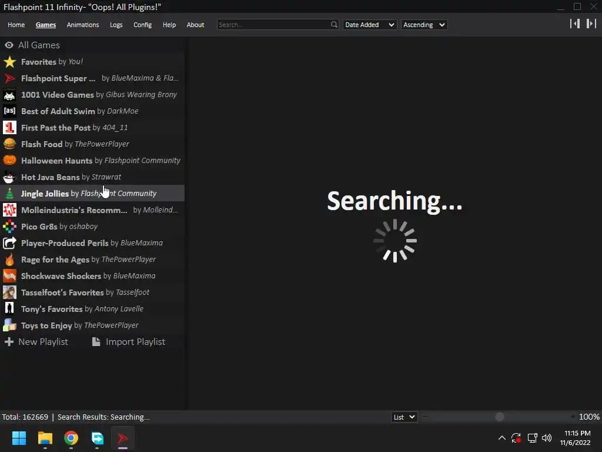The height and width of the screenshot is (452, 602).
Task: Click the Pico Gr8s colored icon
Action: (x=9, y=227)
